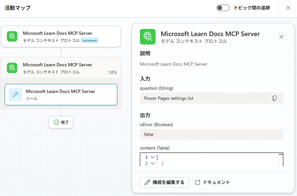Toggle the トピック間の追跡 switch
This screenshot has height=196, width=297.
pyautogui.click(x=223, y=8)
